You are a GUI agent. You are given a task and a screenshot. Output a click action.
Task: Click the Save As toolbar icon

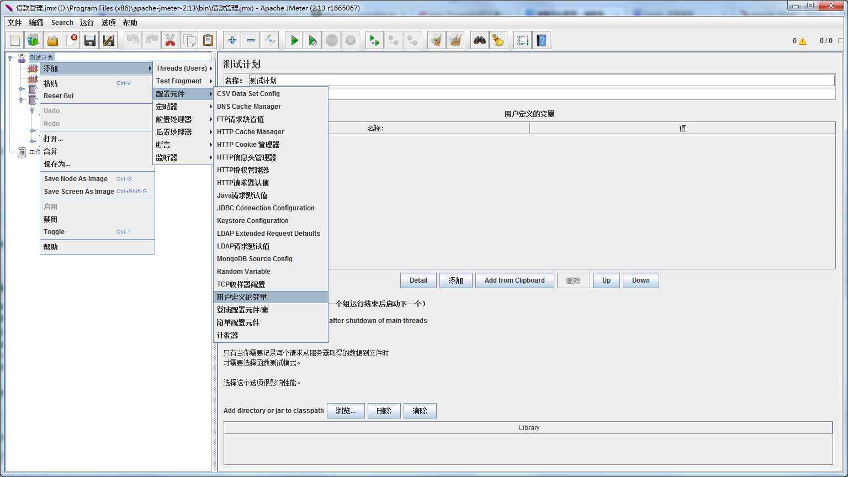point(109,40)
